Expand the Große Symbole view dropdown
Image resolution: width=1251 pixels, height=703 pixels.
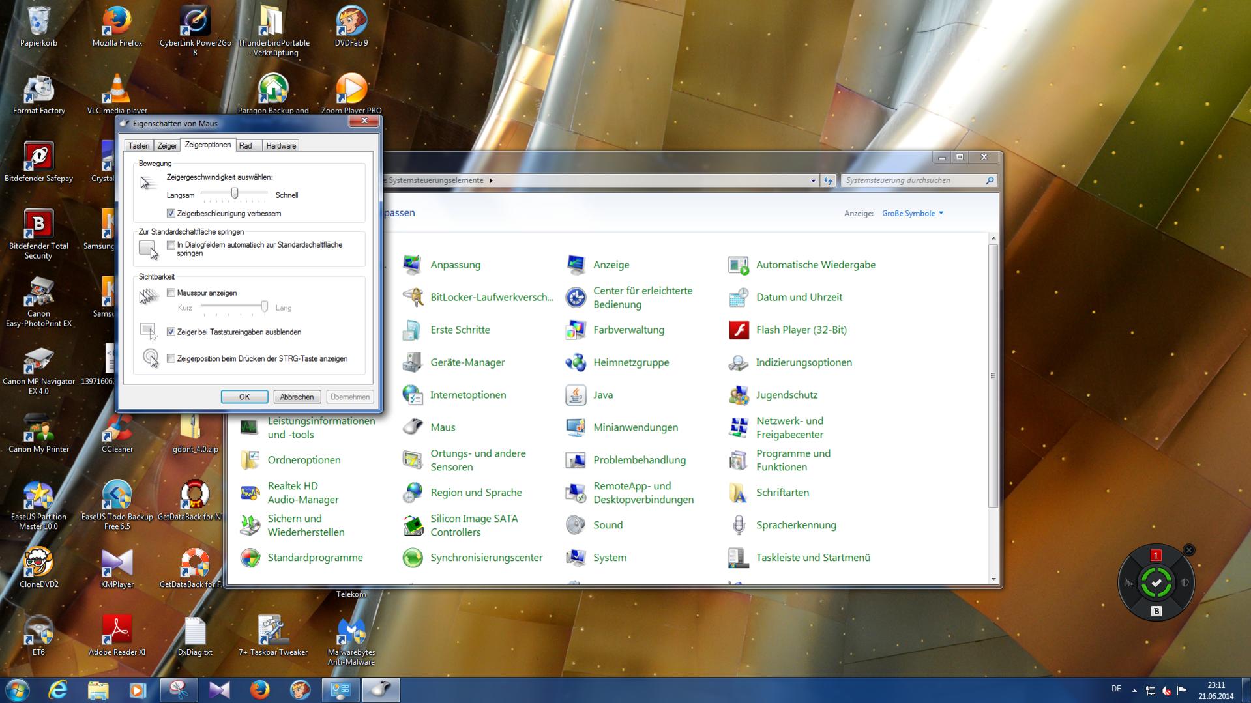click(913, 214)
